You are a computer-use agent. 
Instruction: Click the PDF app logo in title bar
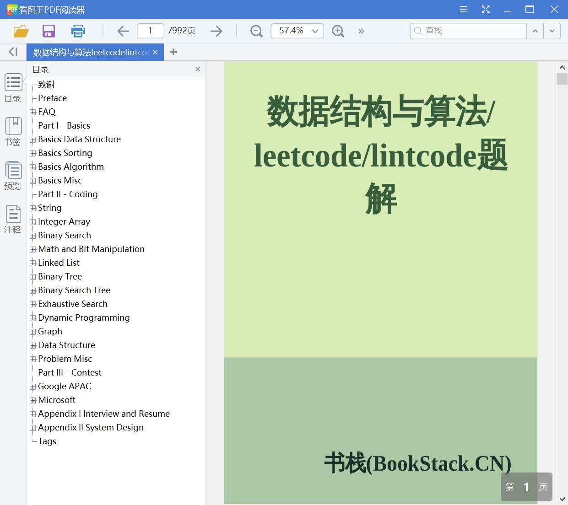tap(12, 9)
